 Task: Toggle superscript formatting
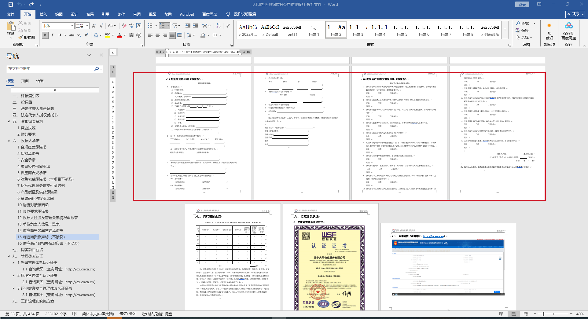(86, 35)
